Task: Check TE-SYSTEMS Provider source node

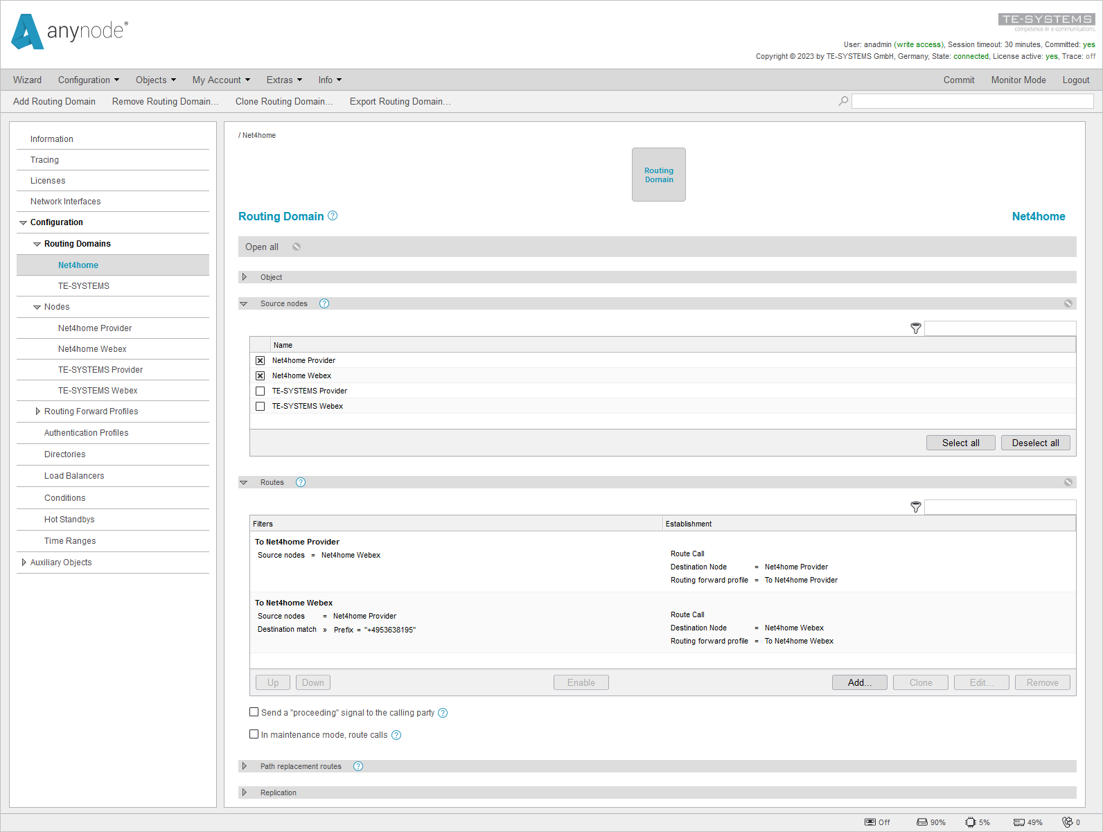Action: (260, 391)
